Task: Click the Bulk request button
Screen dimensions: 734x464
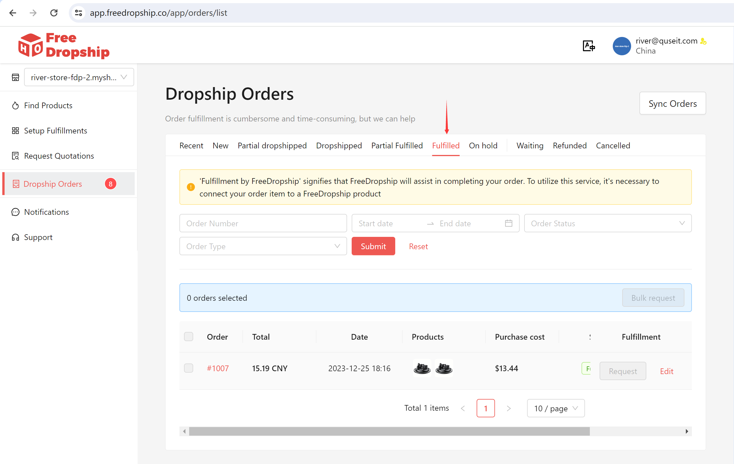Action: 653,298
